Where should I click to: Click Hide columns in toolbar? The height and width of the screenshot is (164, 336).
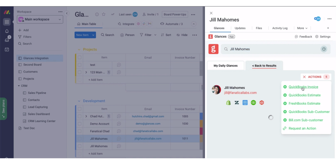182,35
